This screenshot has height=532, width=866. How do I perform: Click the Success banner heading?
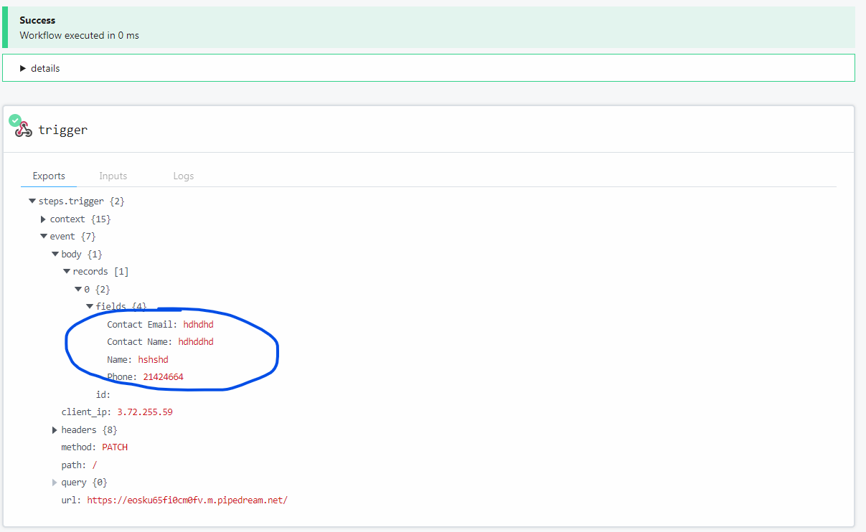click(x=37, y=20)
